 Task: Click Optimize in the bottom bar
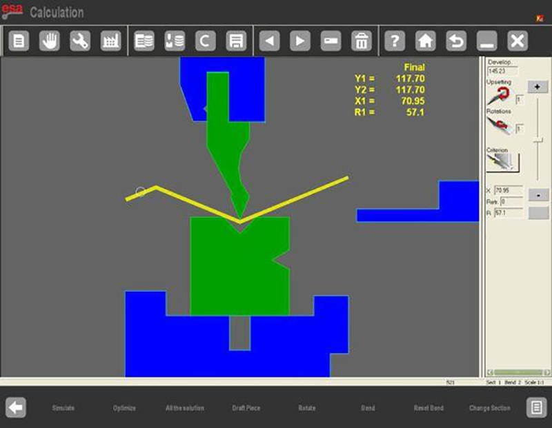124,408
